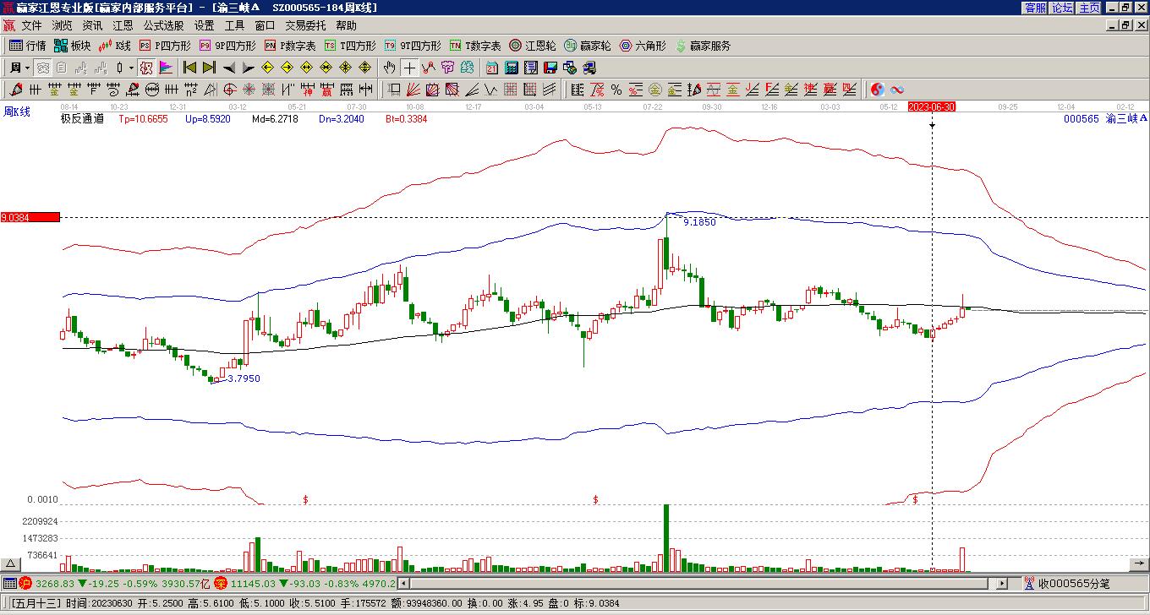Image resolution: width=1150 pixels, height=615 pixels.
Task: Click the 客服 button in title bar
Action: point(1035,8)
